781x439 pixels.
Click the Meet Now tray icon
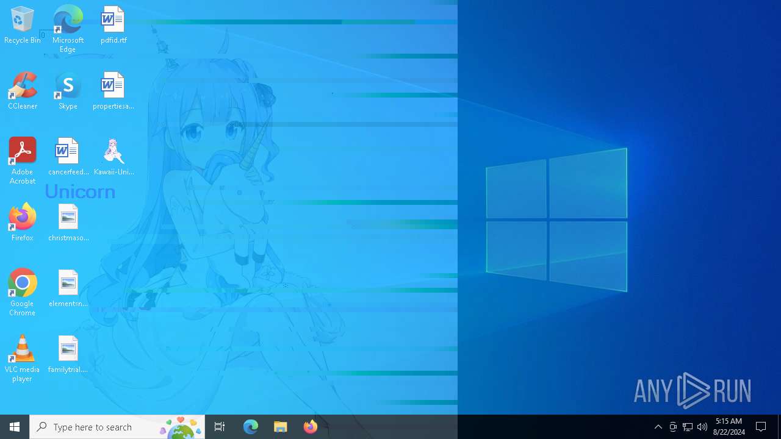coord(673,427)
